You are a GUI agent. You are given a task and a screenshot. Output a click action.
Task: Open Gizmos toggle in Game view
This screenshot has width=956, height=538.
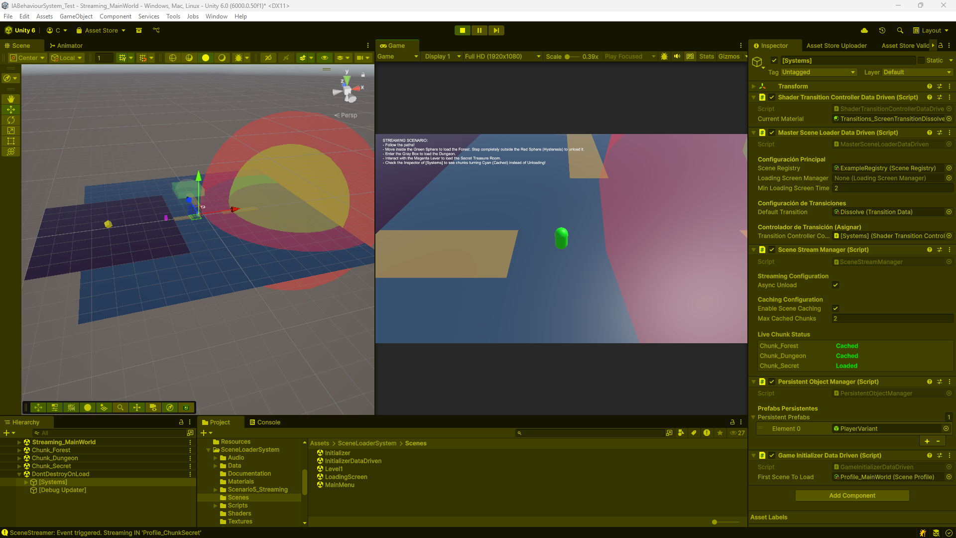(729, 56)
